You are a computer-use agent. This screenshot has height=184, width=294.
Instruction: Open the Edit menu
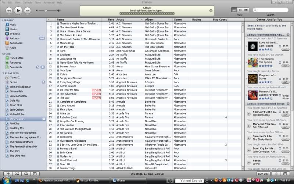point(10,3)
